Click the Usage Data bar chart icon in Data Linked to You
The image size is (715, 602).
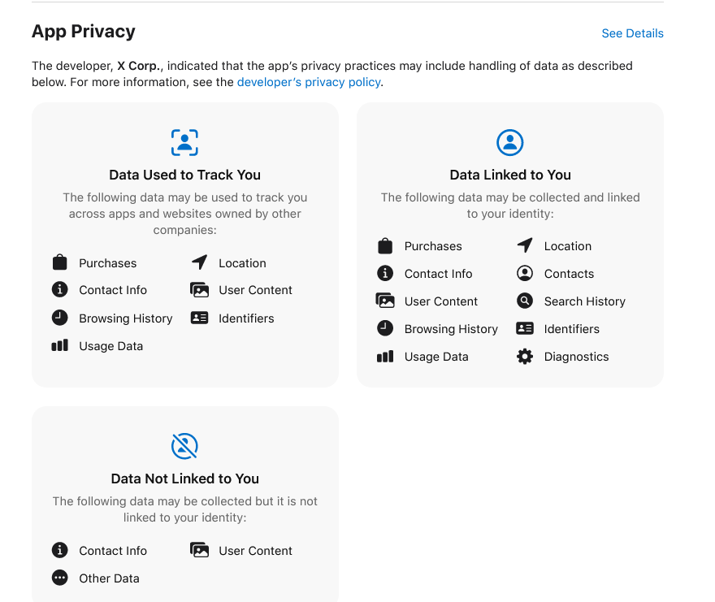point(385,356)
